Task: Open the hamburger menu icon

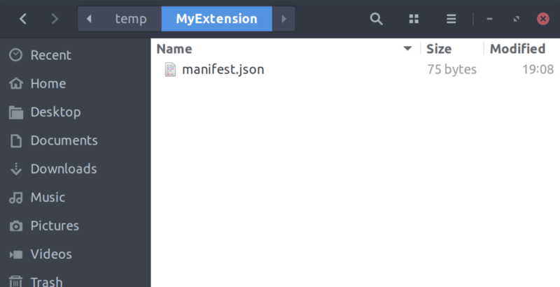Action: pos(451,19)
